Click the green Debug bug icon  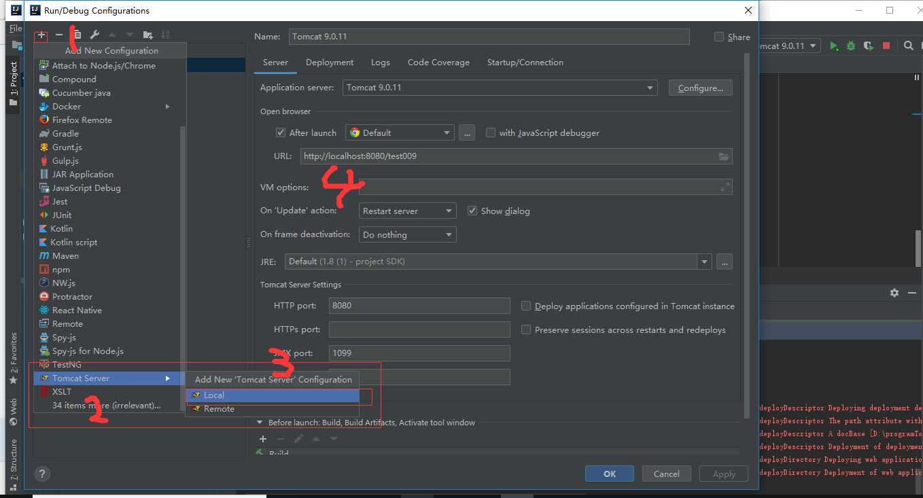pos(851,46)
